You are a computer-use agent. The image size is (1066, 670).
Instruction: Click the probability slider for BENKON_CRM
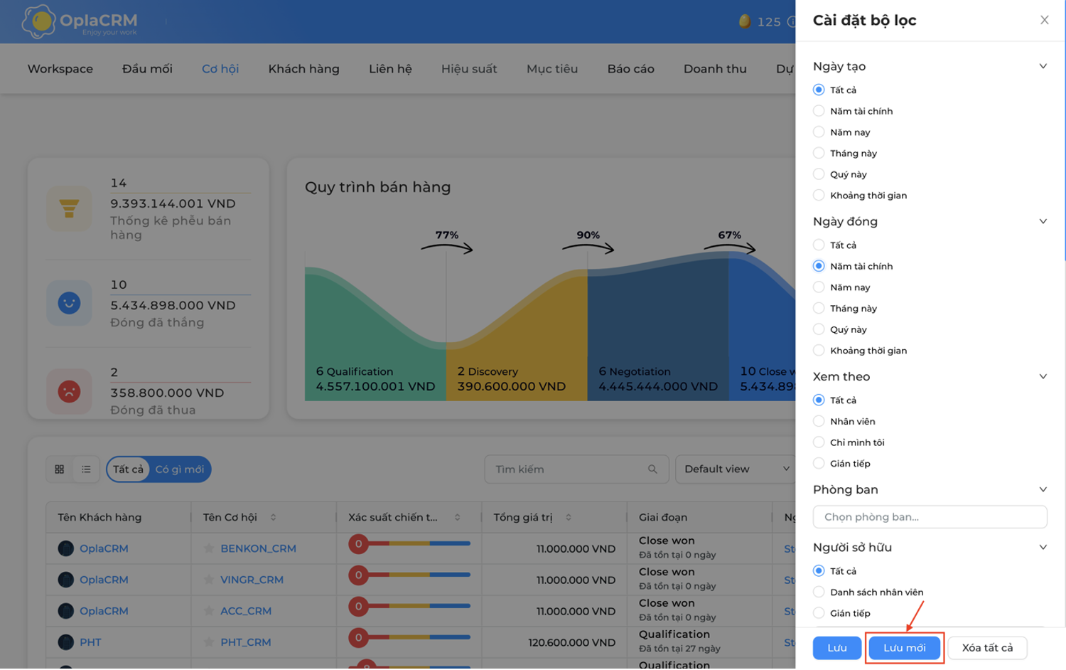click(409, 544)
